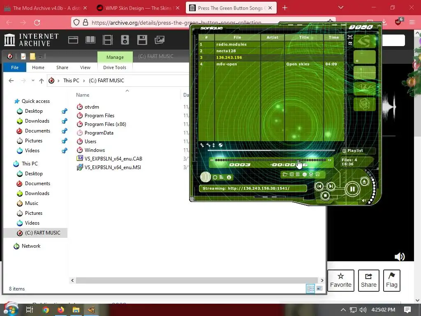The width and height of the screenshot is (421, 316).
Task: Click the Internet Archive logo
Action: tap(31, 40)
